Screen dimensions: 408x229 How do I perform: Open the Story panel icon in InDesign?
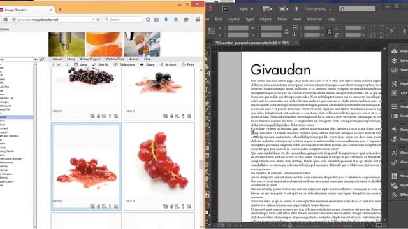395,176
